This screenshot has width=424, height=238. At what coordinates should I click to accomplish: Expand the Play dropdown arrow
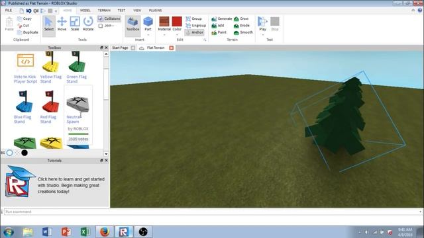262,35
